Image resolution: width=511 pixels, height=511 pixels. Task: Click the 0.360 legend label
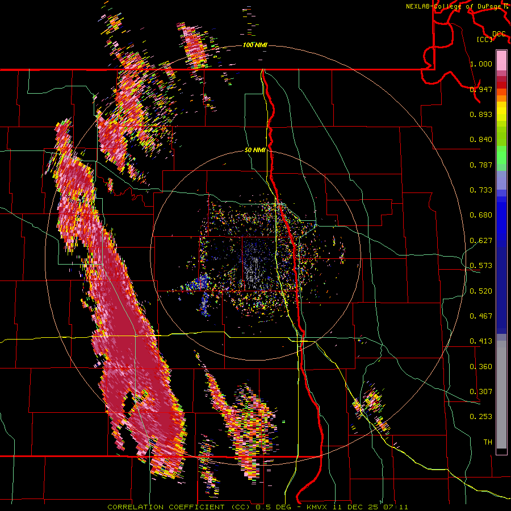(x=481, y=367)
